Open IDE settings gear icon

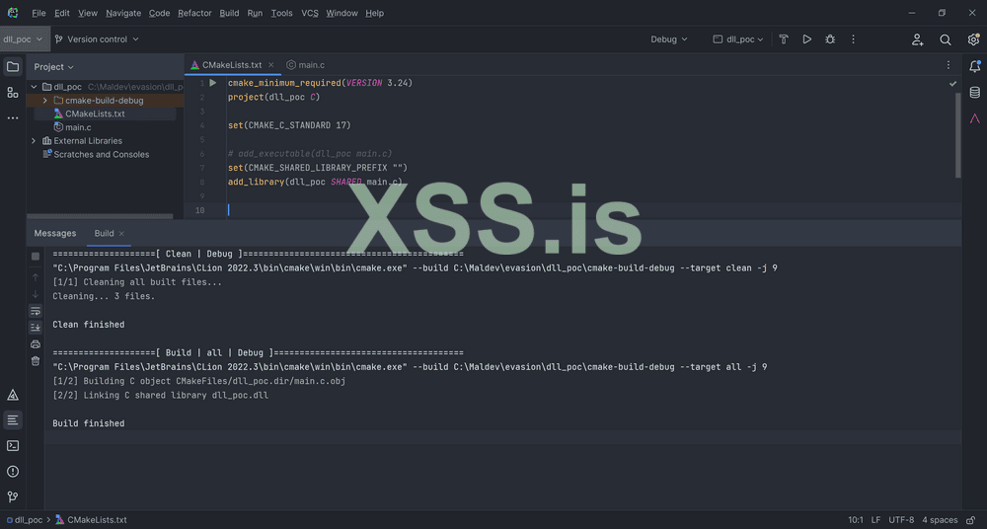click(x=973, y=39)
